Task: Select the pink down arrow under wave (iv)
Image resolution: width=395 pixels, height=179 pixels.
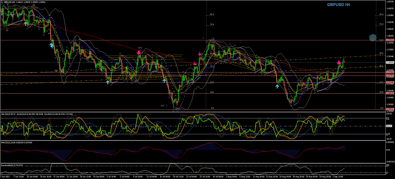Action: [x=138, y=52]
